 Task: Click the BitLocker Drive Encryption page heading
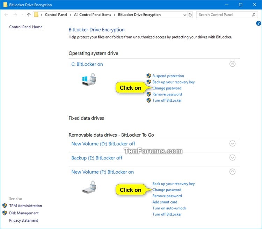click(96, 30)
